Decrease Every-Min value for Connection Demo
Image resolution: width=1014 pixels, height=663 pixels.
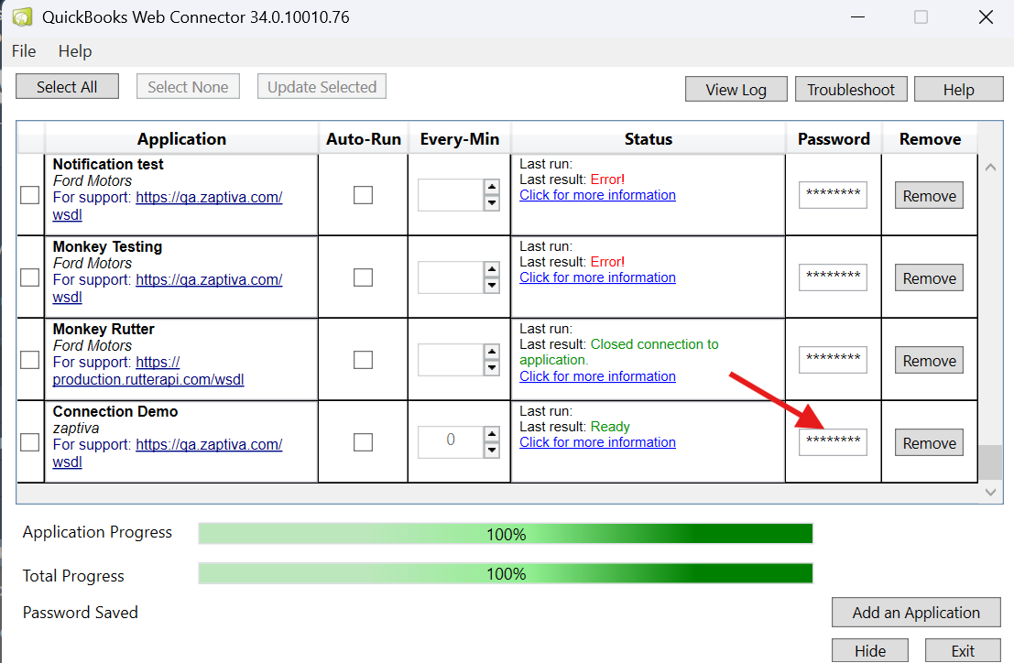492,451
